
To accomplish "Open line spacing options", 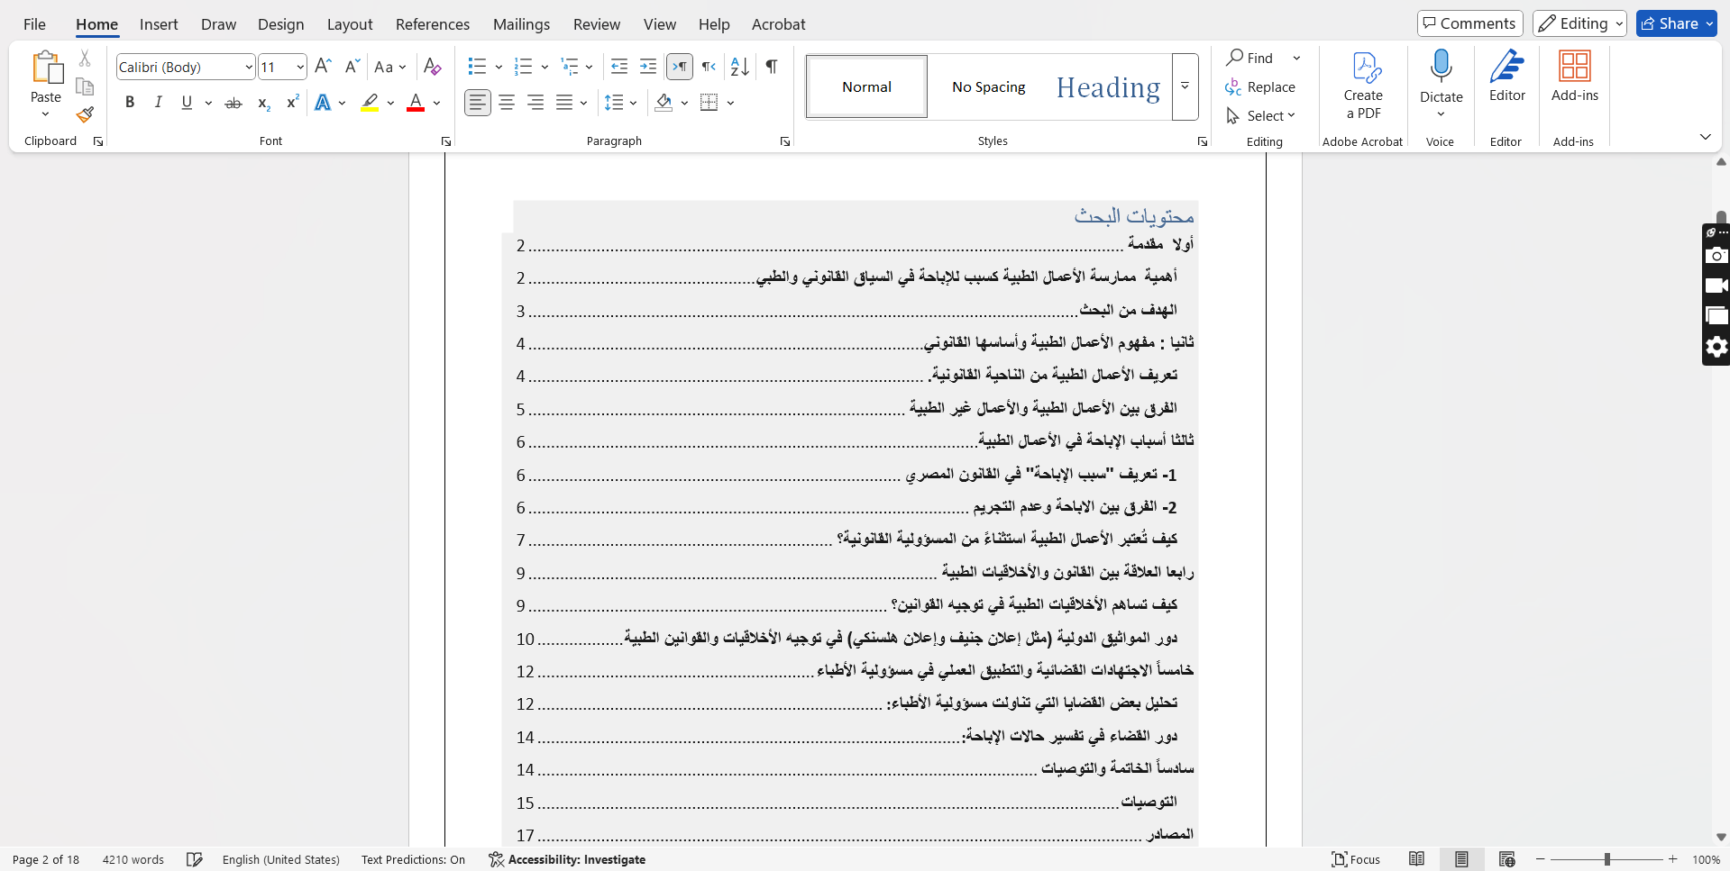I will (621, 103).
